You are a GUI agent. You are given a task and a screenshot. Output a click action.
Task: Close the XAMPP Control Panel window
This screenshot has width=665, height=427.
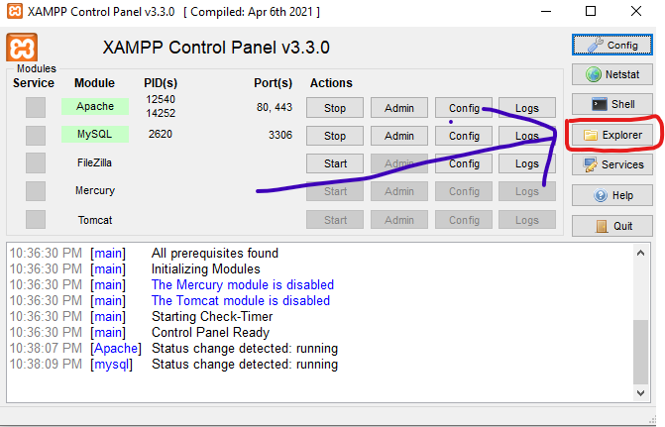636,12
